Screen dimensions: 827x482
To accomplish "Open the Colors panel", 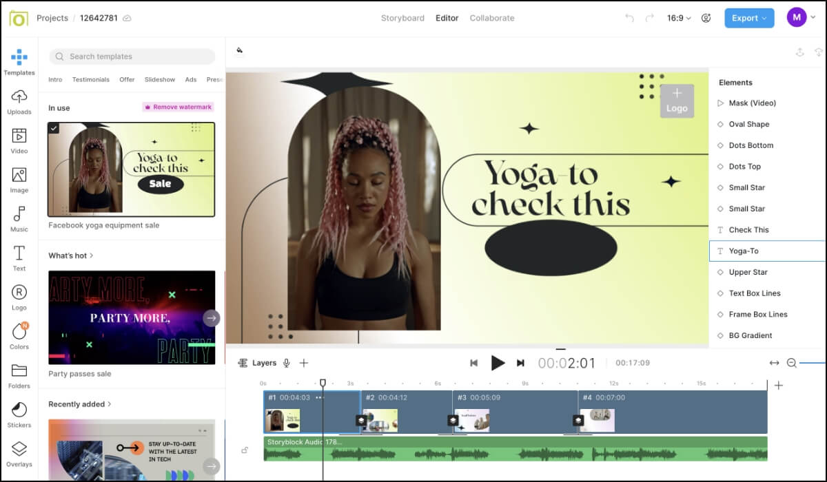I will click(x=19, y=336).
